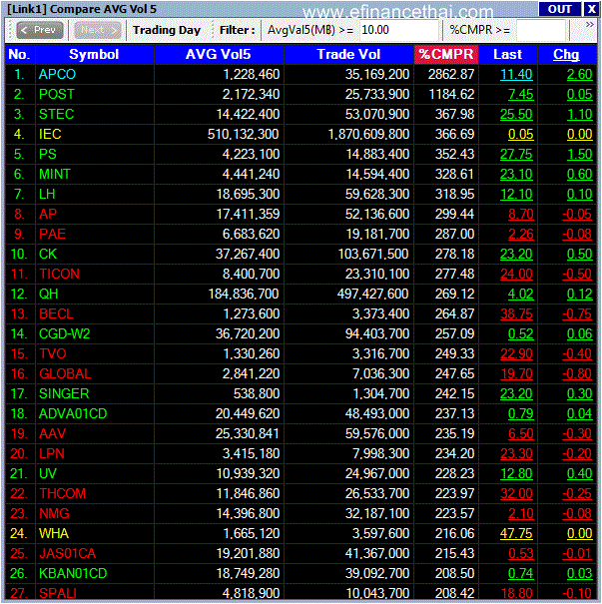
Task: Select the PAE symbol
Action: (52, 234)
